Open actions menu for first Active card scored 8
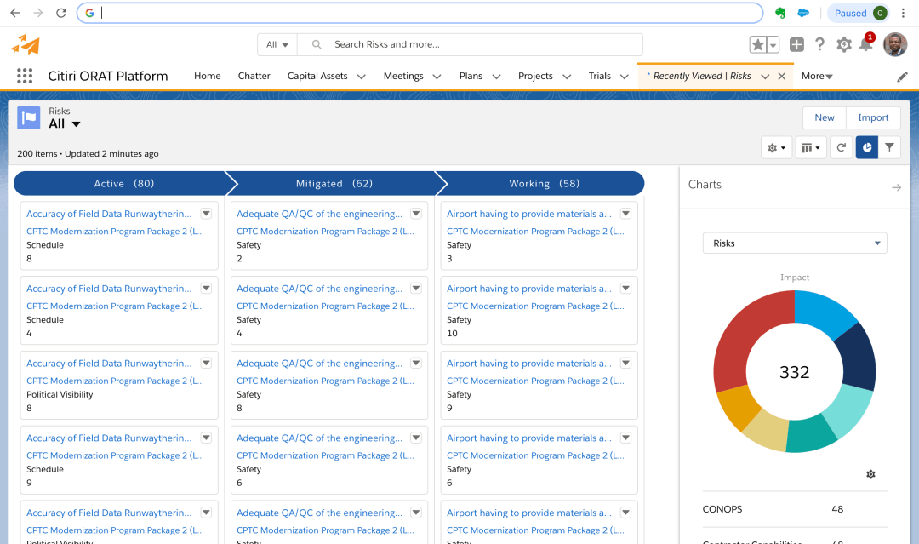The height and width of the screenshot is (544, 919). [x=206, y=214]
